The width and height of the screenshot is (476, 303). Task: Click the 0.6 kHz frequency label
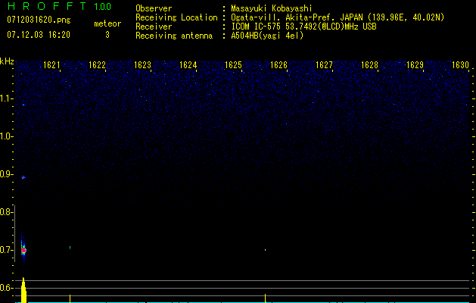pyautogui.click(x=6, y=288)
